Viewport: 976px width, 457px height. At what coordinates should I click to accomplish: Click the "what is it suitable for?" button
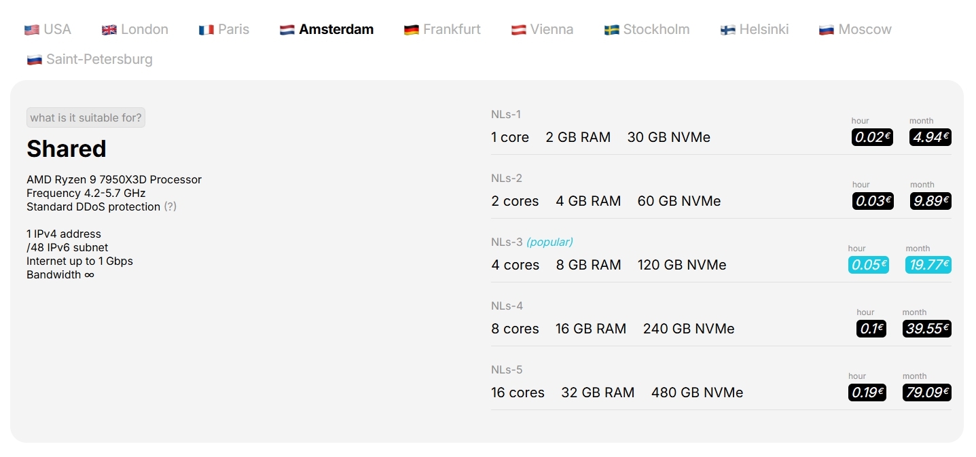(x=86, y=117)
